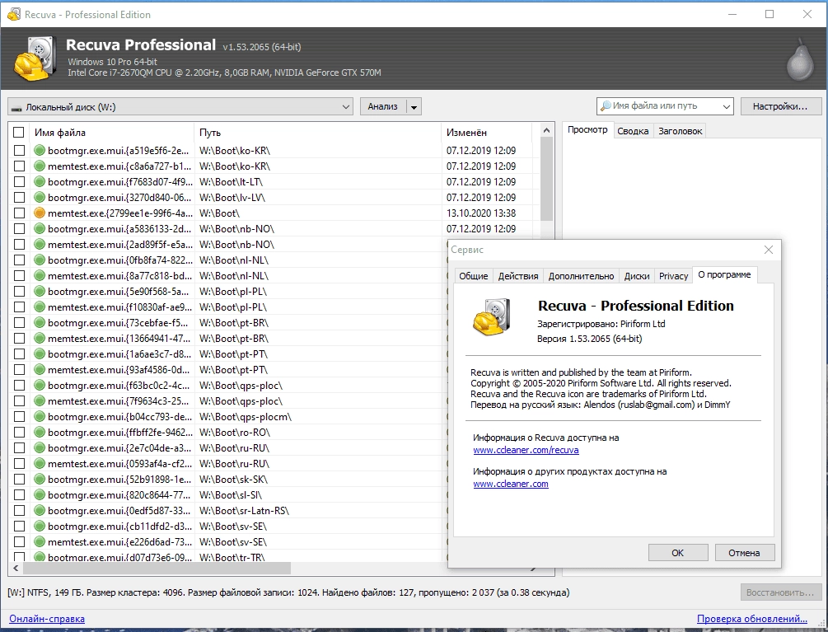Open the Privacy tab in Сервис dialog
This screenshot has height=632, width=828.
pyautogui.click(x=673, y=275)
